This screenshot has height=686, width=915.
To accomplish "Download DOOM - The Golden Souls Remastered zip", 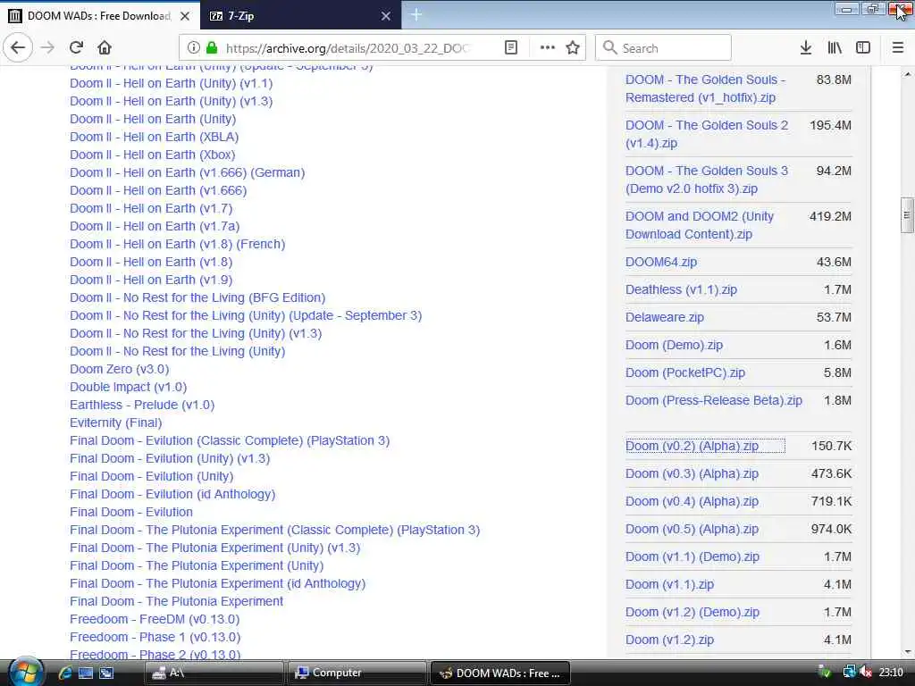I will (706, 88).
